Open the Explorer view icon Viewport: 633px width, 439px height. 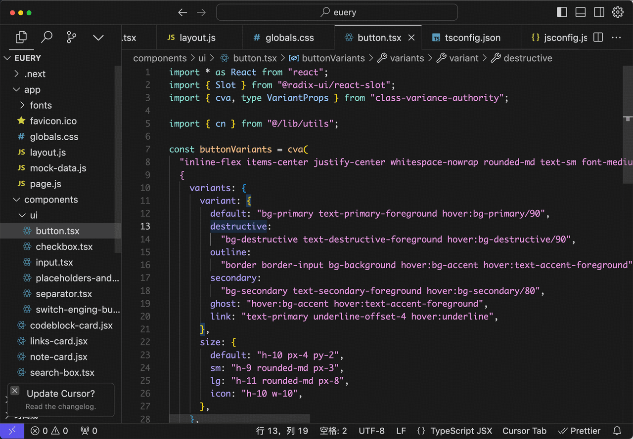click(21, 37)
